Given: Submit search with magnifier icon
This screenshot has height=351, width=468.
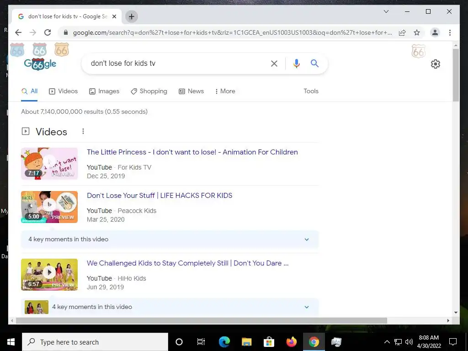Looking at the screenshot, I should (314, 63).
